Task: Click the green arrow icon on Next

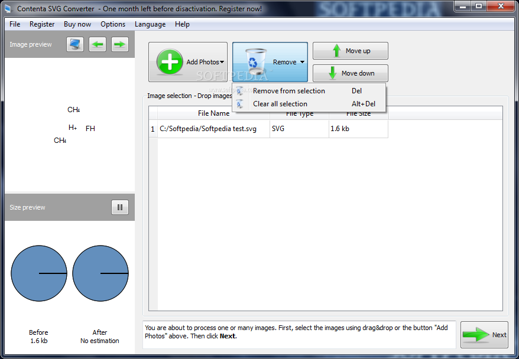Action: (476, 335)
